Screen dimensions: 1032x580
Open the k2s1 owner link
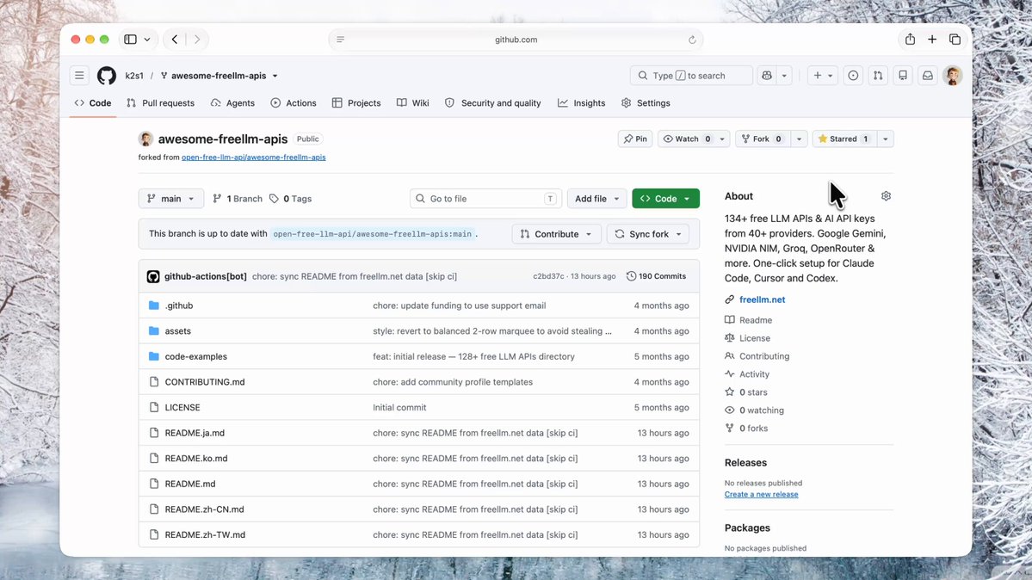pyautogui.click(x=134, y=76)
